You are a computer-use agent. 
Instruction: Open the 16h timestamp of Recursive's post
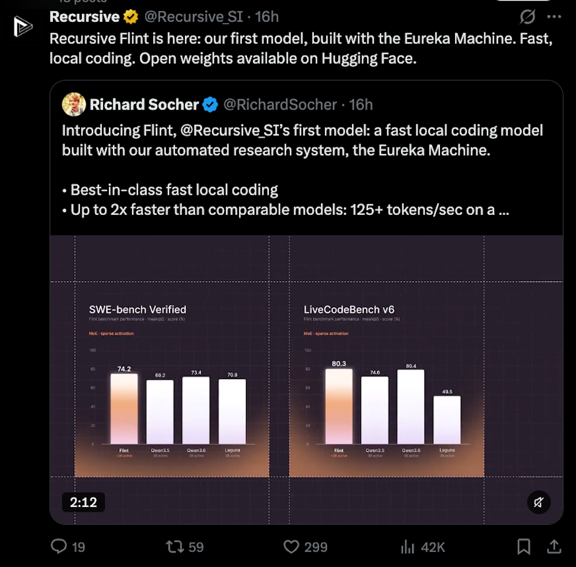267,17
